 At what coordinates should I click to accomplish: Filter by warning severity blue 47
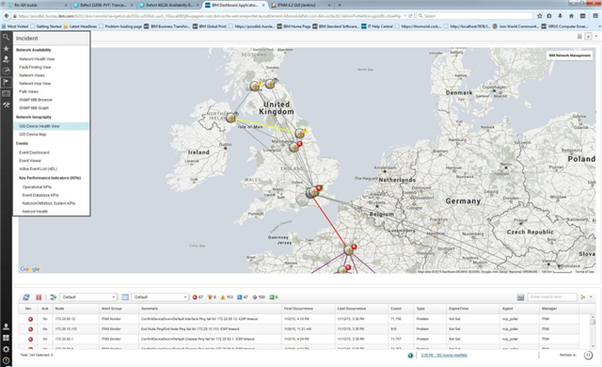(x=243, y=297)
